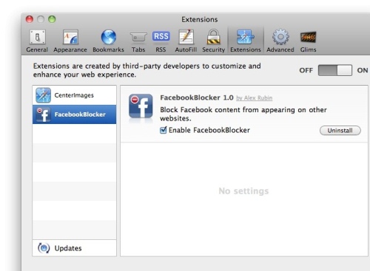This screenshot has height=271, width=370.
Task: Toggle the Extensions OFF/ON switch
Action: 335,70
